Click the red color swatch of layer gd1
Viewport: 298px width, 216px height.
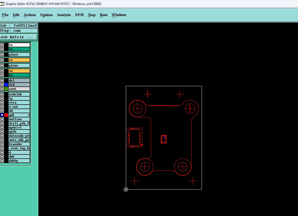pos(6,115)
